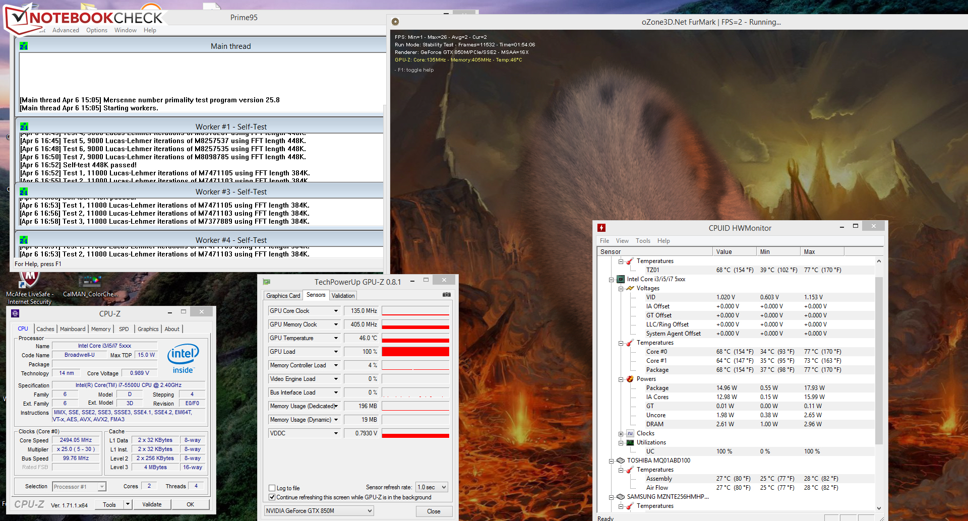The width and height of the screenshot is (968, 521).
Task: Click thermometer icon of Temperatures above Assembly
Action: click(x=630, y=470)
